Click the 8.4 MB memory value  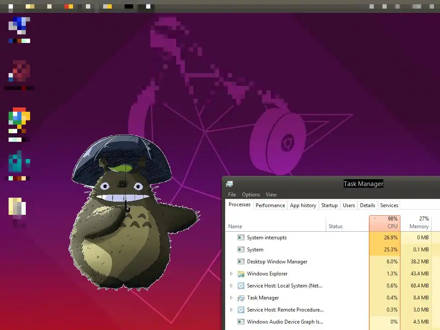(421, 298)
